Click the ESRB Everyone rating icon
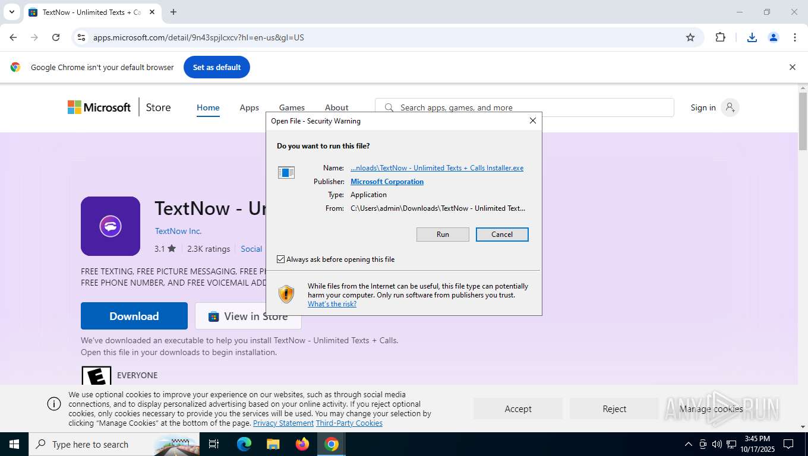 pyautogui.click(x=96, y=375)
